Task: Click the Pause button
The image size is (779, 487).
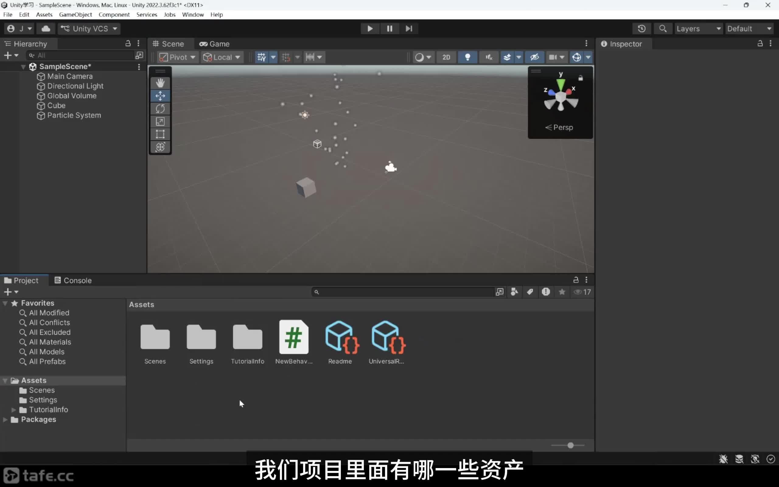Action: 389,29
